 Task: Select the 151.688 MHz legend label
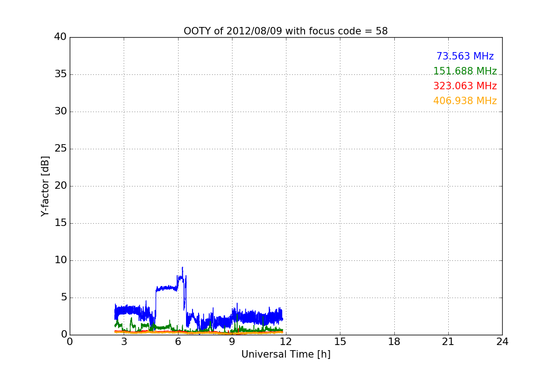click(x=465, y=71)
